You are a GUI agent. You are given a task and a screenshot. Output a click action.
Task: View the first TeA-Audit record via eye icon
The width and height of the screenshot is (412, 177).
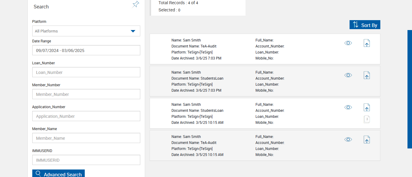pyautogui.click(x=348, y=43)
